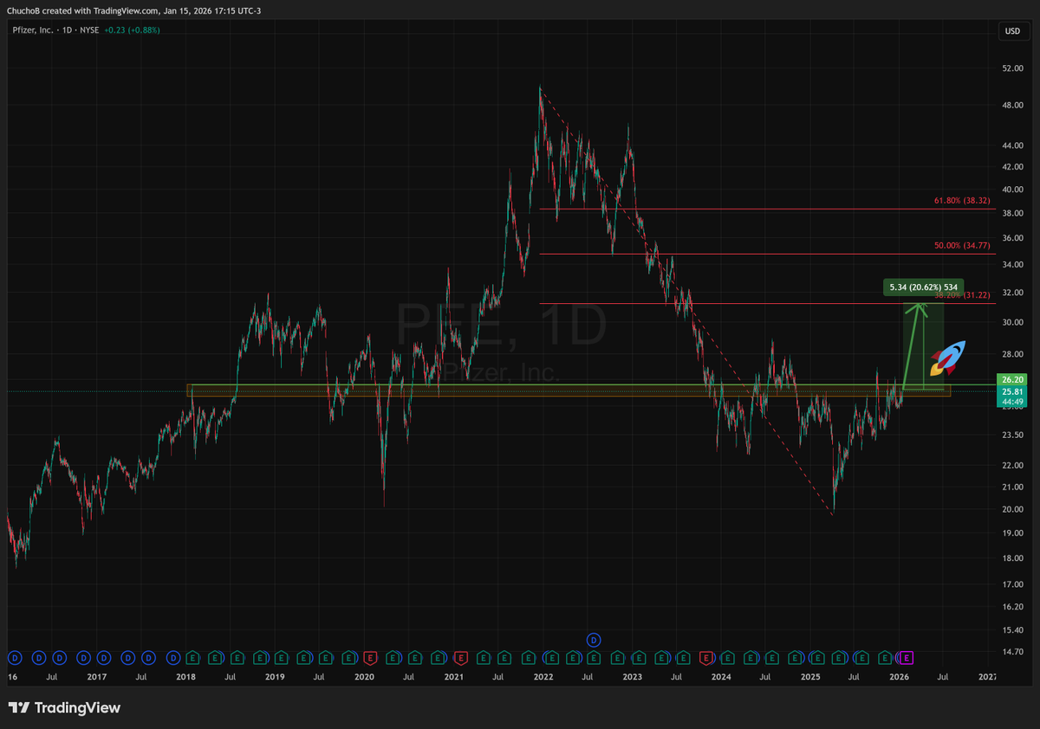The image size is (1040, 729).
Task: Click the 5.34 (20.62%) 534 price range label
Action: tap(923, 287)
